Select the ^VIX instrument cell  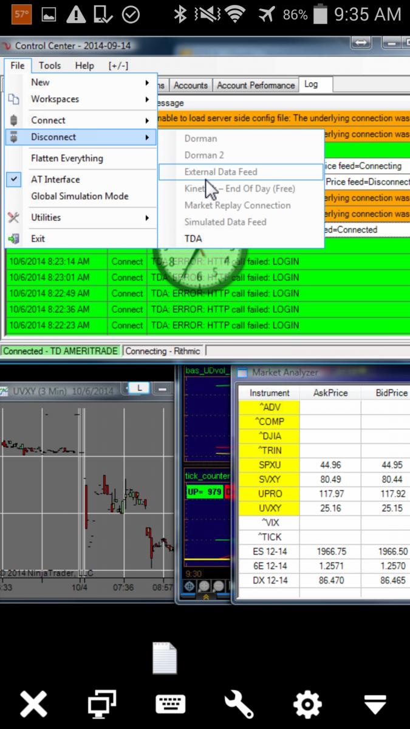pyautogui.click(x=270, y=522)
